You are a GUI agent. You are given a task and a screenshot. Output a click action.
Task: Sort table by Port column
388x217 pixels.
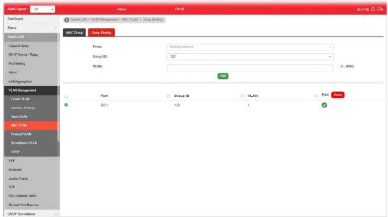pyautogui.click(x=168, y=96)
